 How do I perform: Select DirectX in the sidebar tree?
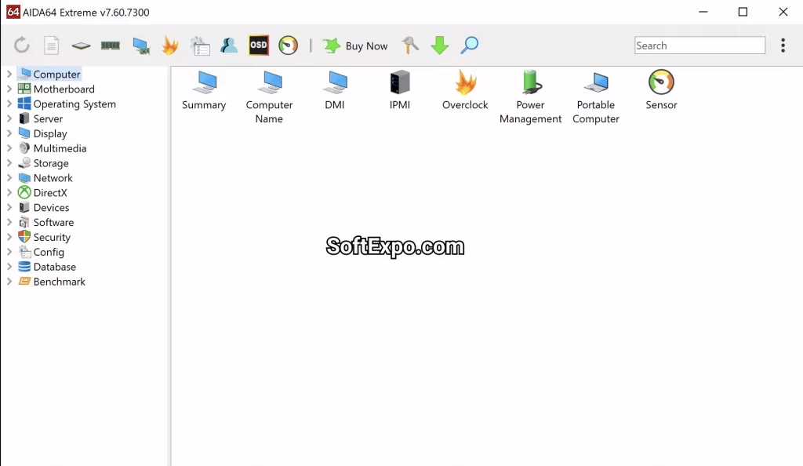(50, 193)
